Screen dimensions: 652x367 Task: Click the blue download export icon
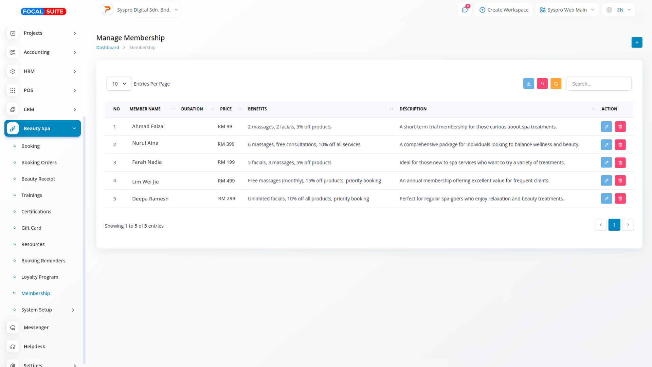click(x=528, y=84)
